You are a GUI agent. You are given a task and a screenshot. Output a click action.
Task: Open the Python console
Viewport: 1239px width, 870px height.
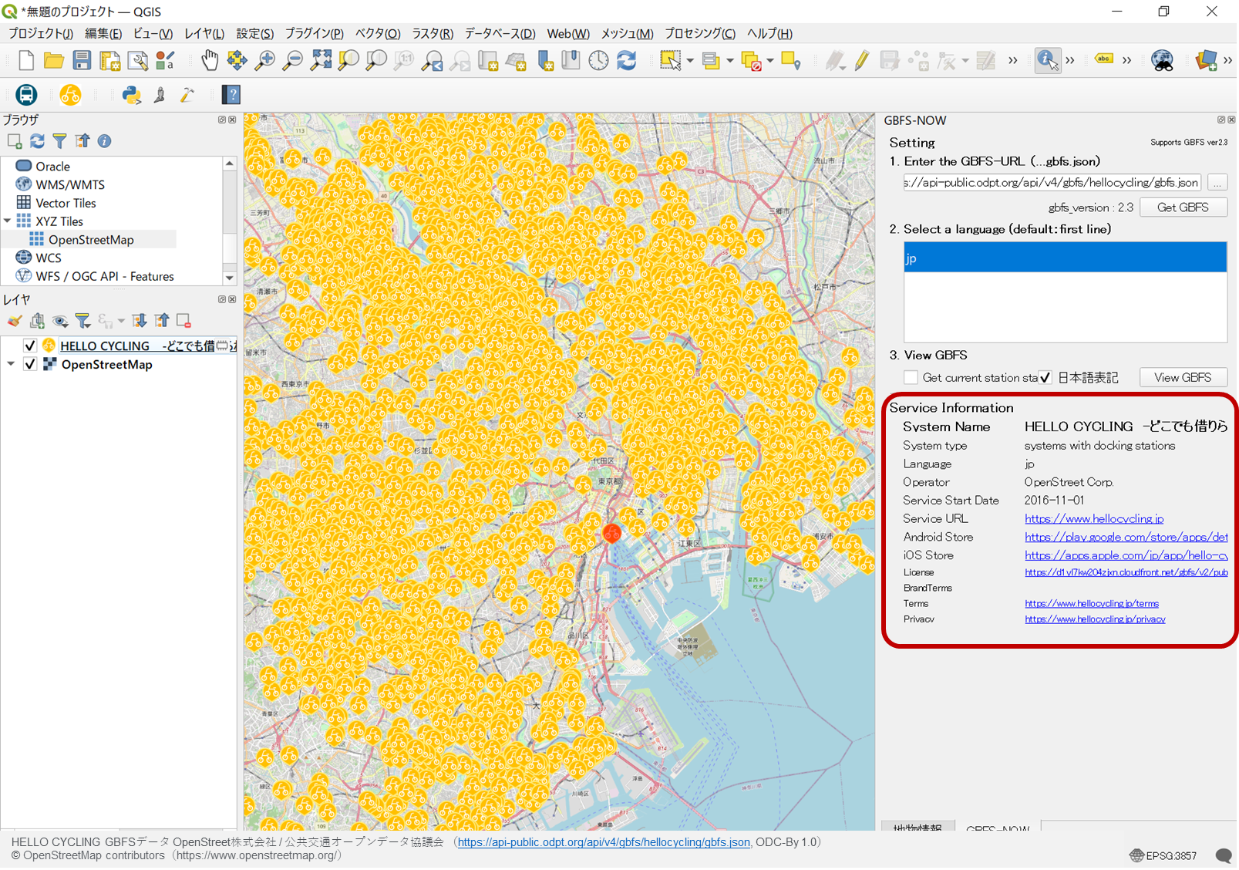(x=132, y=95)
